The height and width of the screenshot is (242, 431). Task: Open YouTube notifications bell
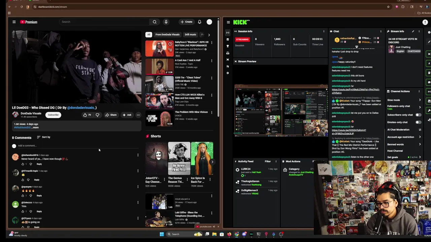coord(200,22)
